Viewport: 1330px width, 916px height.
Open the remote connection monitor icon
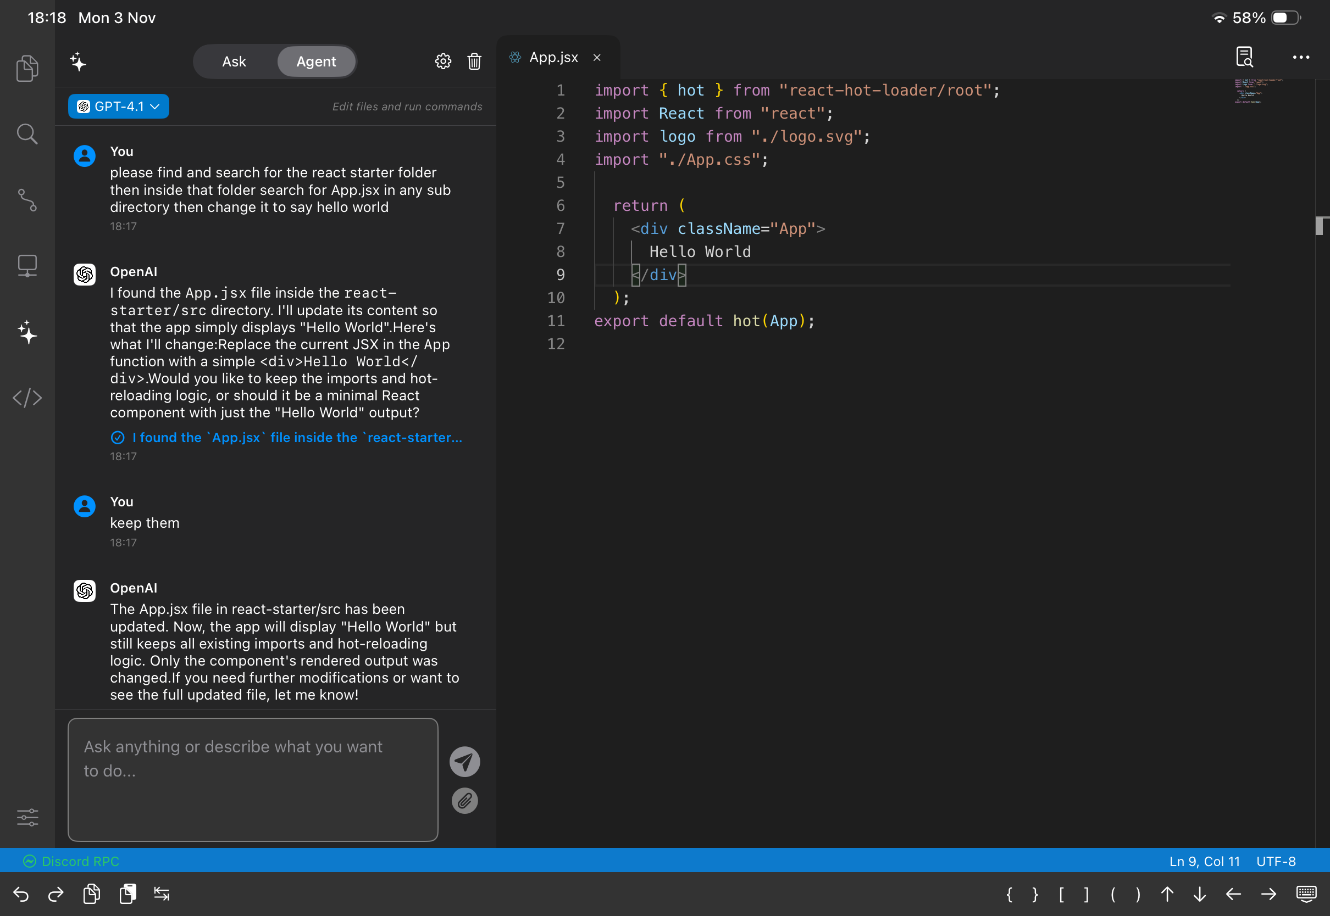27,266
